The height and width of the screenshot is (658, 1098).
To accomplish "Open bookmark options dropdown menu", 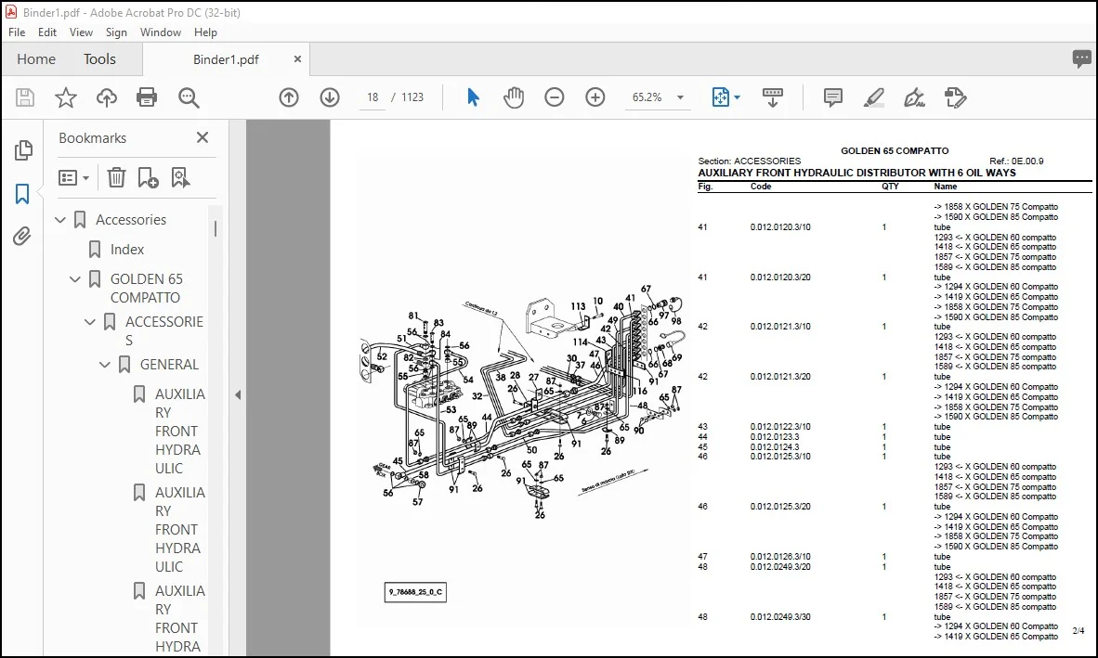I will tap(73, 177).
